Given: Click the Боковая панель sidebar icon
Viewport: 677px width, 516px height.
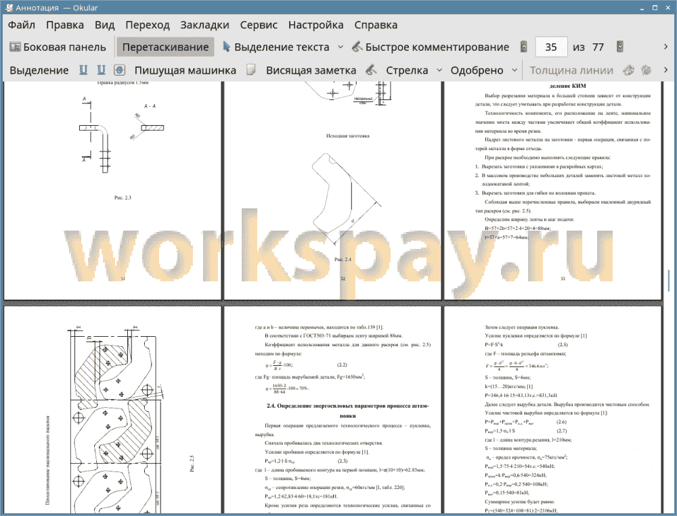Looking at the screenshot, I should point(15,47).
